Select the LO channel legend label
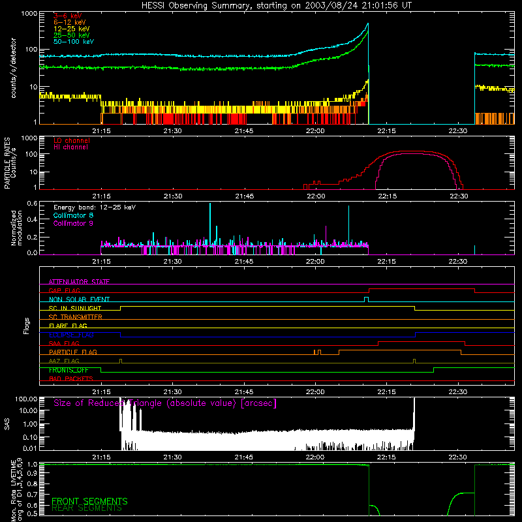 [x=72, y=140]
